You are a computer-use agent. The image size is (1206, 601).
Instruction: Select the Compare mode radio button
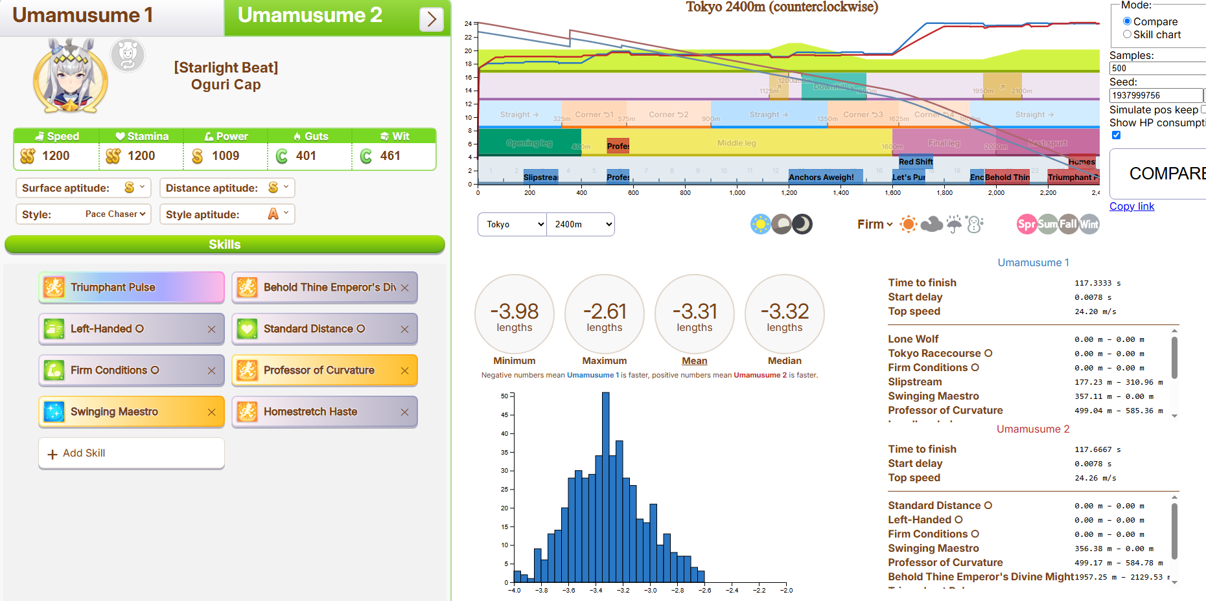(1127, 21)
